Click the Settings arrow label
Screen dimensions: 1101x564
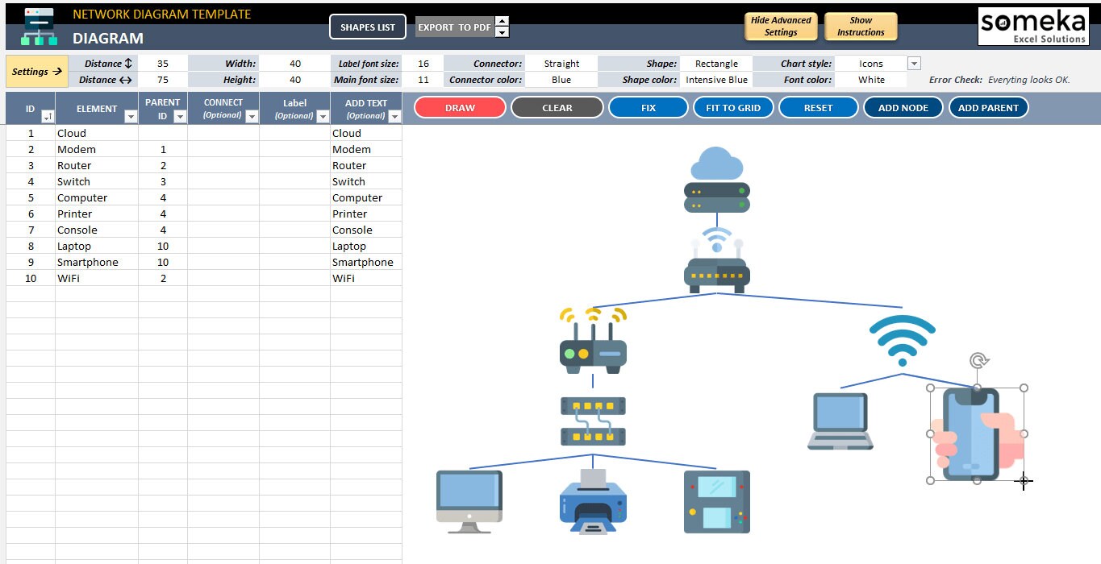coord(37,72)
